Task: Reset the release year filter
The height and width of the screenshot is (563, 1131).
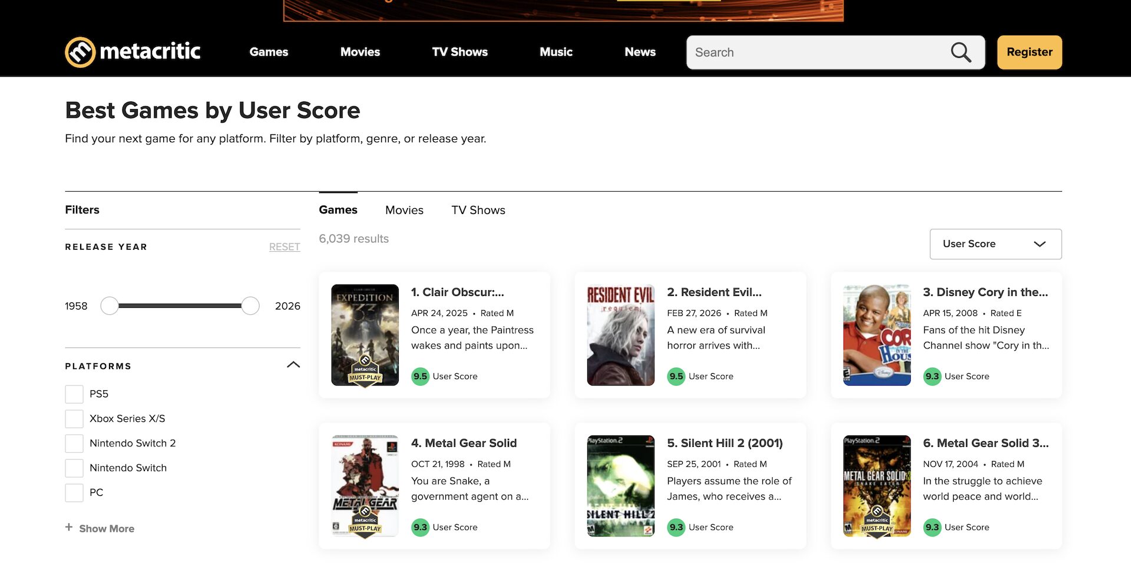Action: pos(284,247)
